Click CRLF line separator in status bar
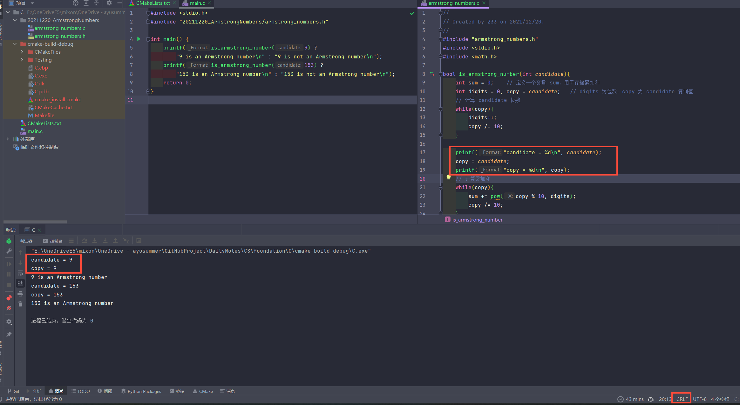The width and height of the screenshot is (740, 405). 682,399
